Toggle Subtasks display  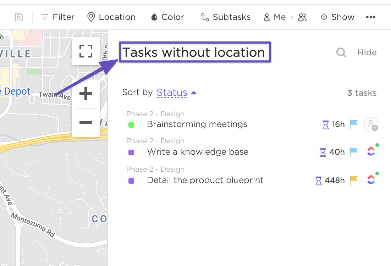point(226,17)
